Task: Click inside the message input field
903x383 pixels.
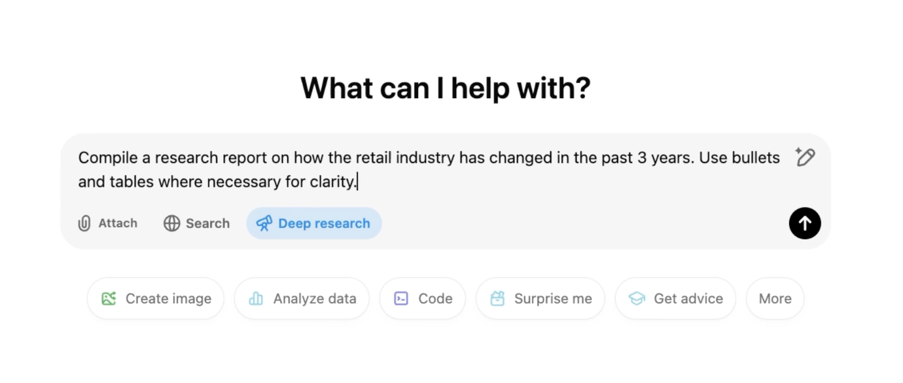Action: coord(425,169)
